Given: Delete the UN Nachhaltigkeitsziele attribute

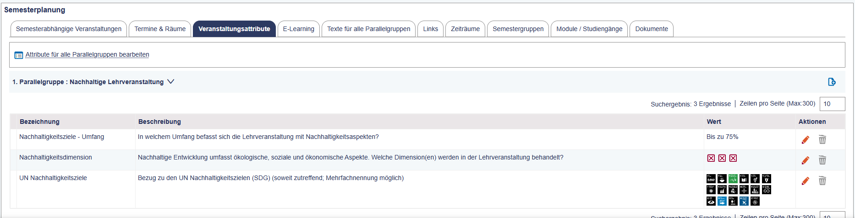Looking at the screenshot, I should pos(822,181).
